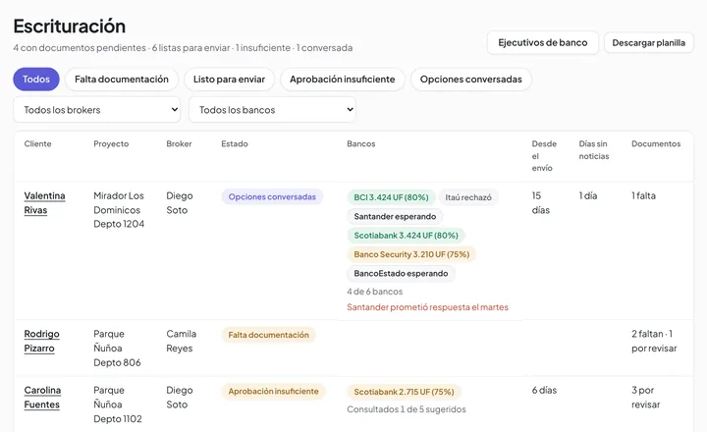Click Descargar planilla button
Image resolution: width=707 pixels, height=432 pixels.
648,43
